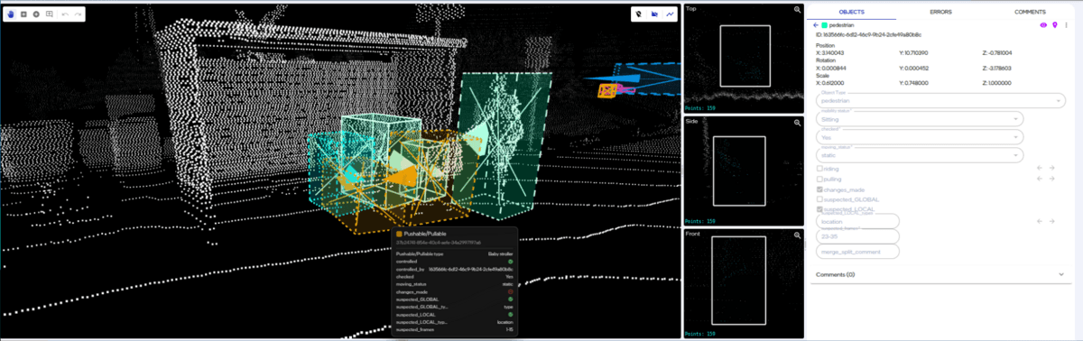Click the Top view 'Points: 159' label
The width and height of the screenshot is (1083, 341).
(x=699, y=107)
